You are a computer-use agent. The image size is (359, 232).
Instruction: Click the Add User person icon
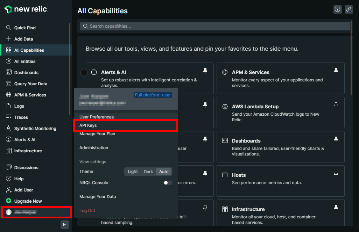[9, 190]
